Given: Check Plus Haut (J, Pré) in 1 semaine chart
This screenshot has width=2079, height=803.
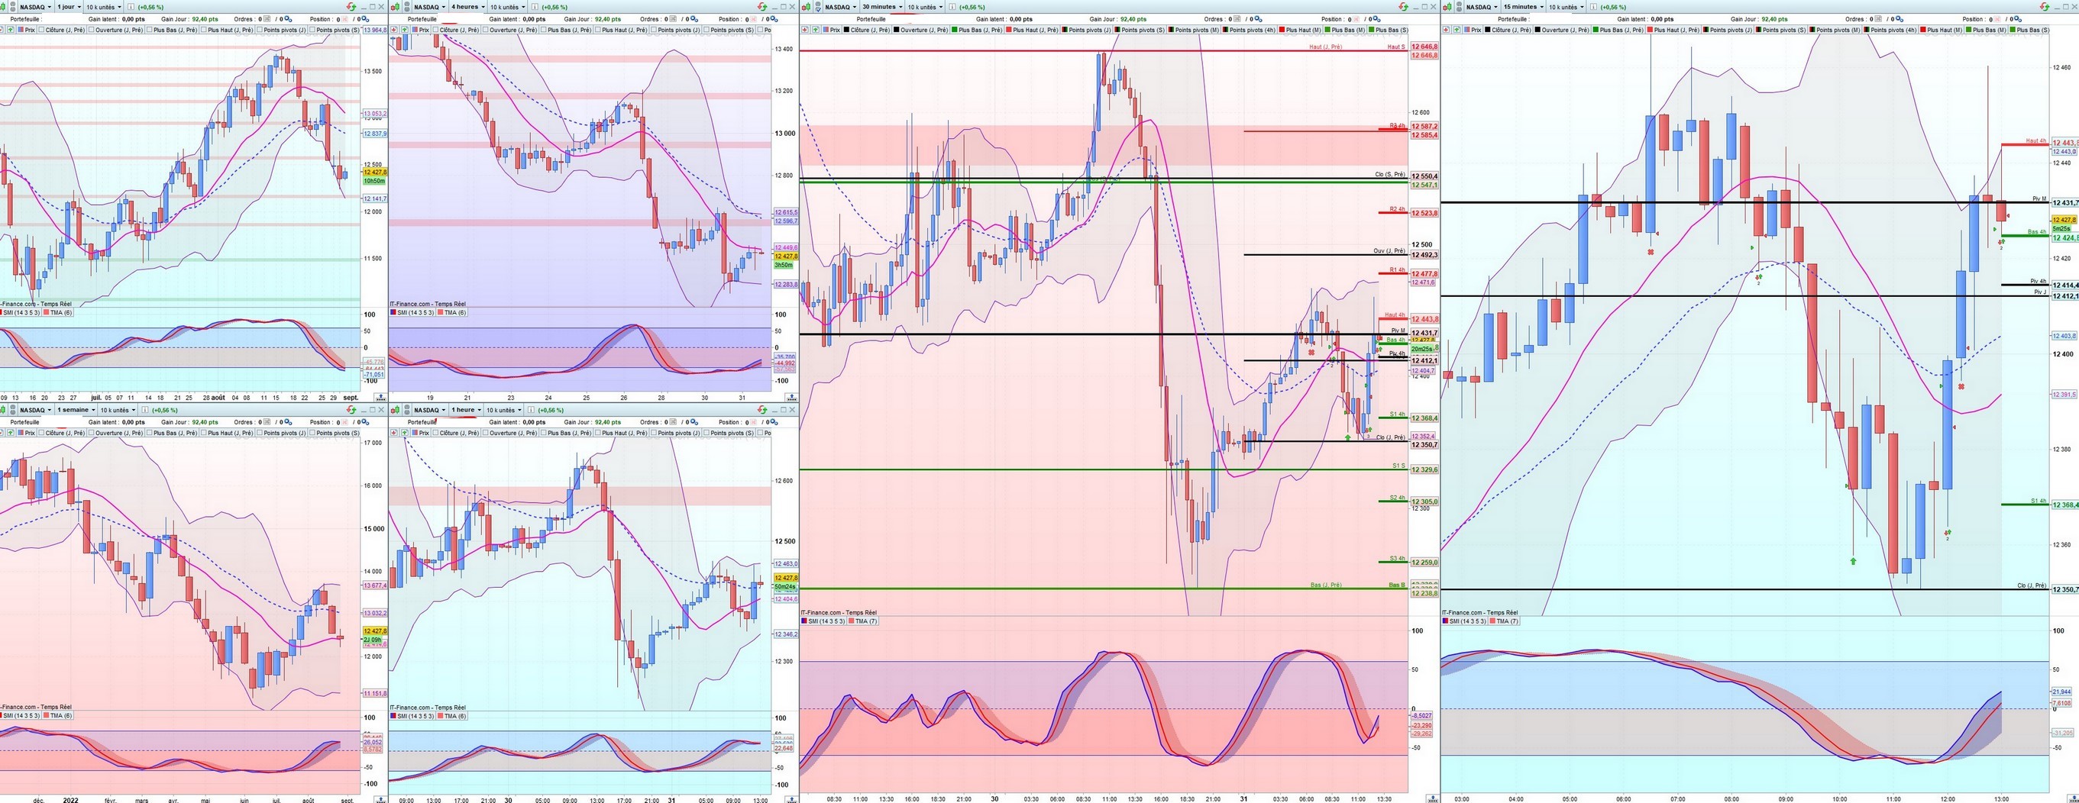Looking at the screenshot, I should point(227,433).
